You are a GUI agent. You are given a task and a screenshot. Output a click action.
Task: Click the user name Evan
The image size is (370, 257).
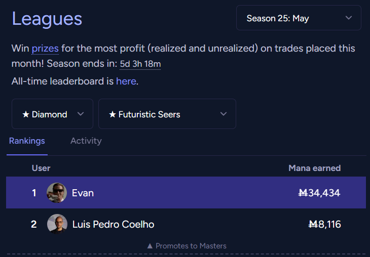(83, 193)
